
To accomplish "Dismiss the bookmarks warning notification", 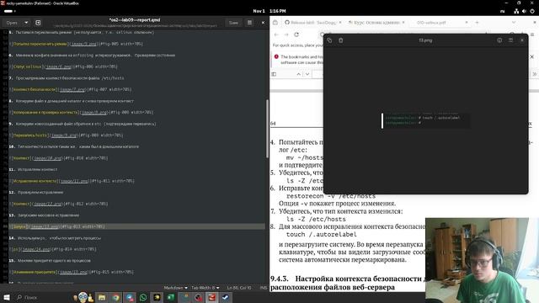I will [531, 56].
